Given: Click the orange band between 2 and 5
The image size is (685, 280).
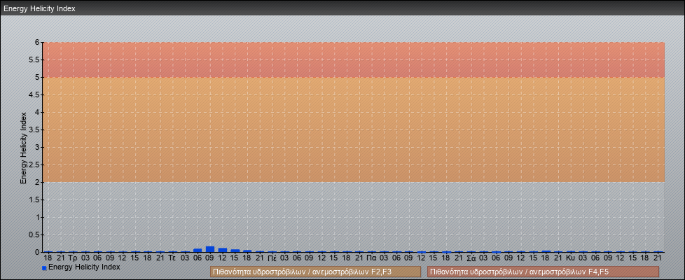Looking at the screenshot, I should pos(353,129).
